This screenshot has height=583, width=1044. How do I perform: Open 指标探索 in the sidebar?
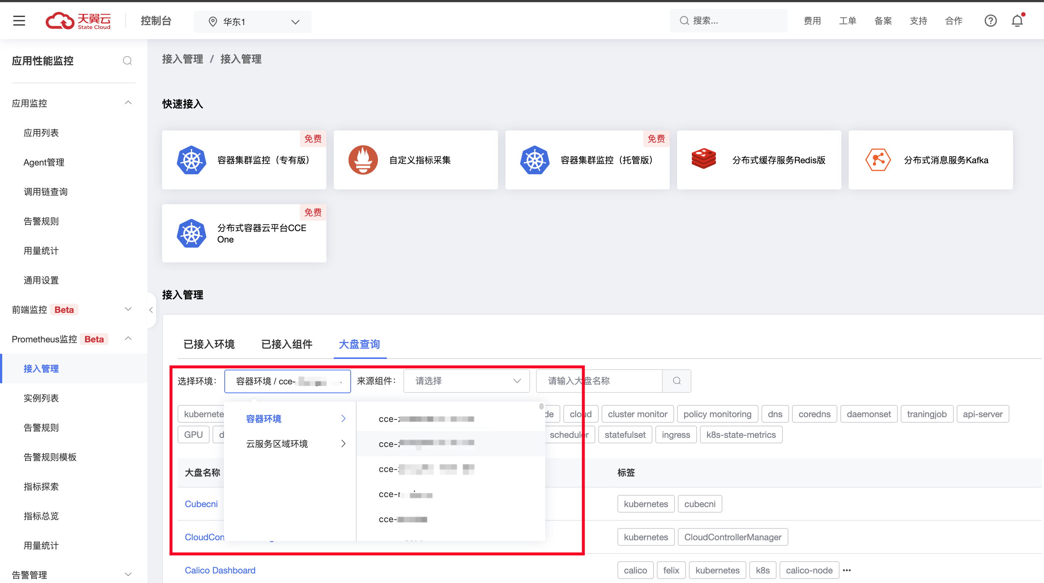(x=41, y=486)
